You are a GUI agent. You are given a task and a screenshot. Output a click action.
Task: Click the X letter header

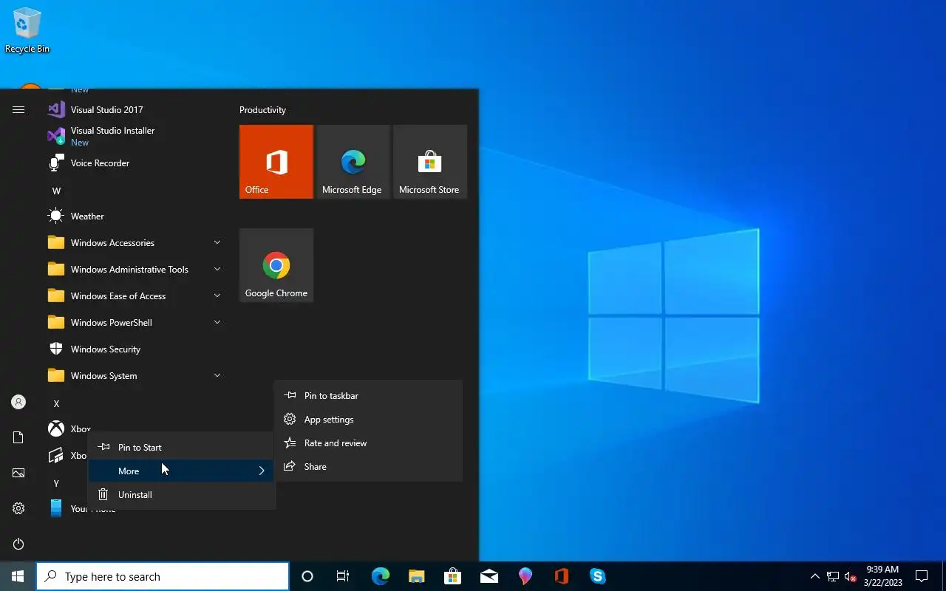pyautogui.click(x=56, y=403)
